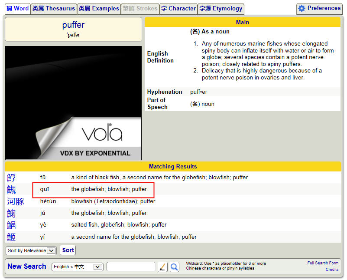Open the 鯕 guī character entry
Viewport: 347px width, 280px height.
click(x=11, y=190)
